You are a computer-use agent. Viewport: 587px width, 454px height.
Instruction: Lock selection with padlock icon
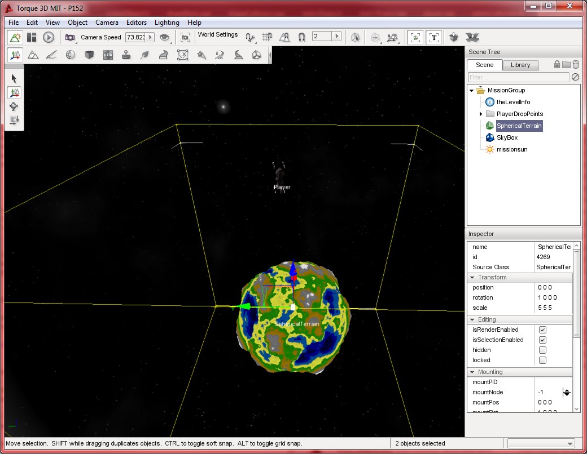(557, 65)
